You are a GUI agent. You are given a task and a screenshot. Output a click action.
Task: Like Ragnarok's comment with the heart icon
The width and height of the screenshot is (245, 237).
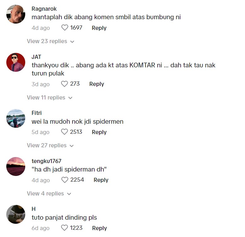pyautogui.click(x=65, y=28)
